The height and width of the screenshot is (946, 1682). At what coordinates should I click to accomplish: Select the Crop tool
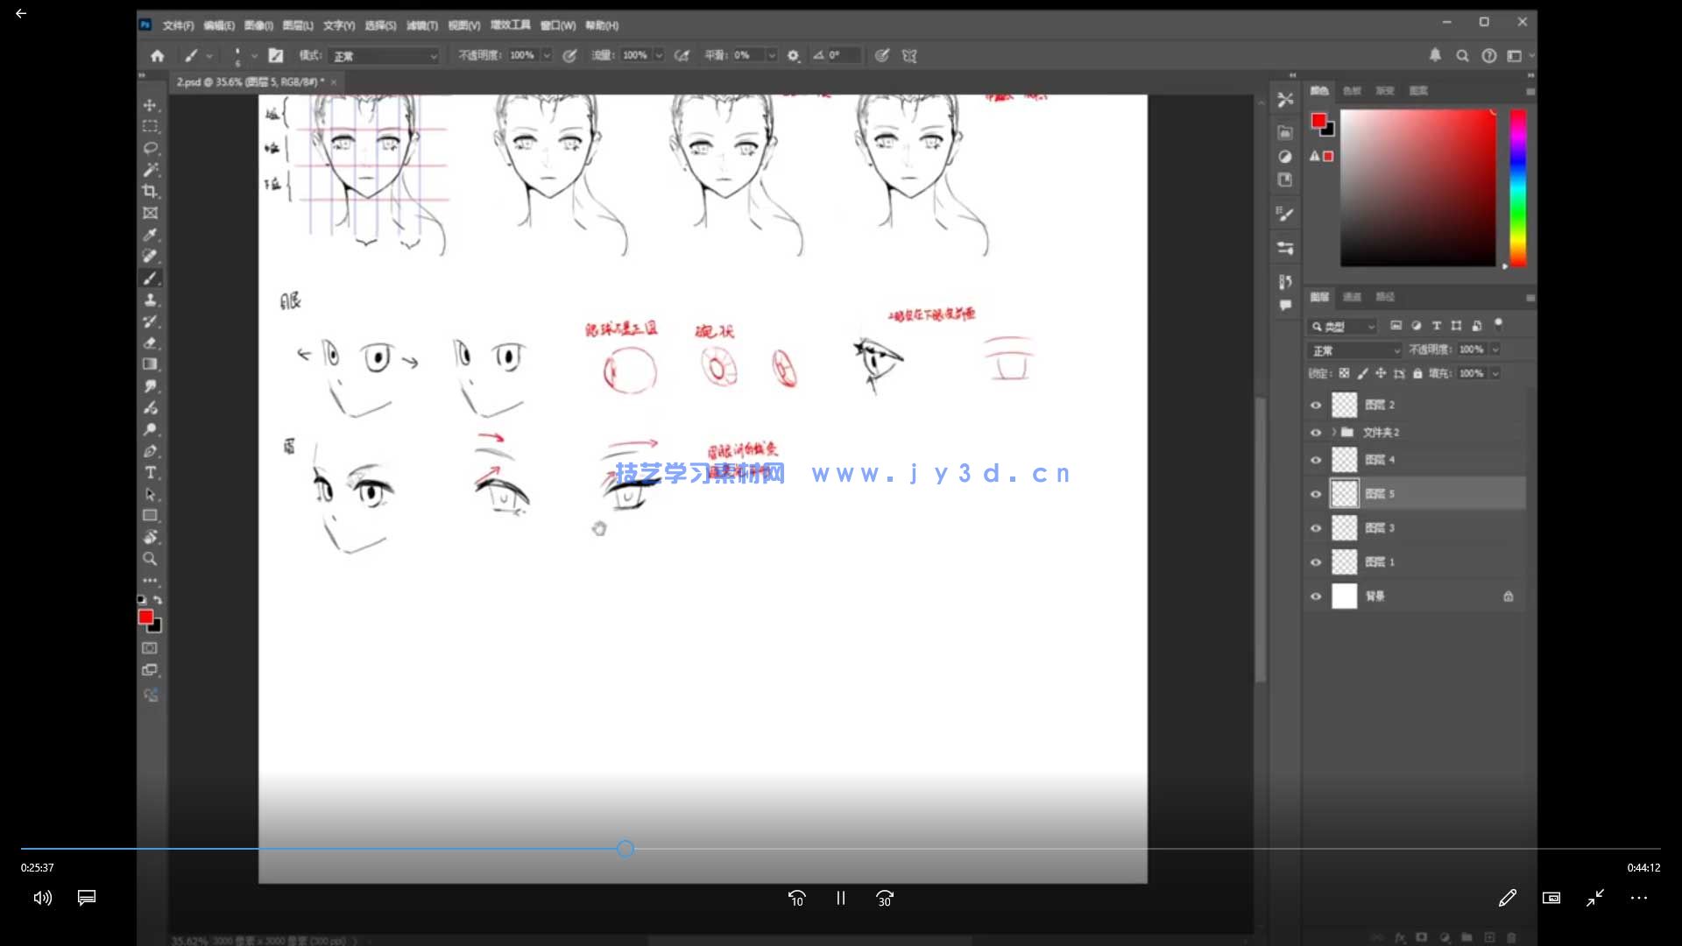click(151, 191)
